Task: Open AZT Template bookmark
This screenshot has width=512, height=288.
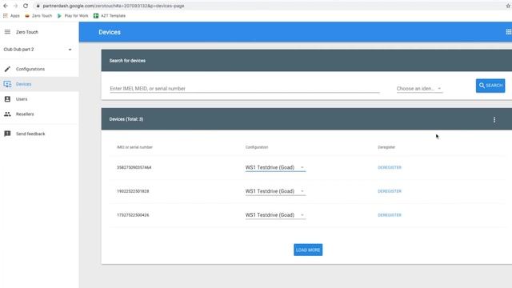Action: (x=110, y=16)
